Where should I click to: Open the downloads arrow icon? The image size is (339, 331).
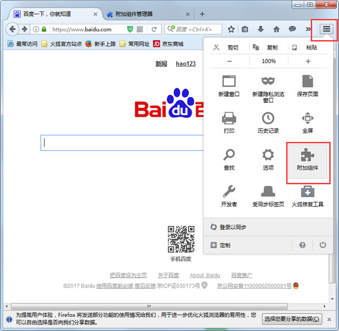point(261,29)
